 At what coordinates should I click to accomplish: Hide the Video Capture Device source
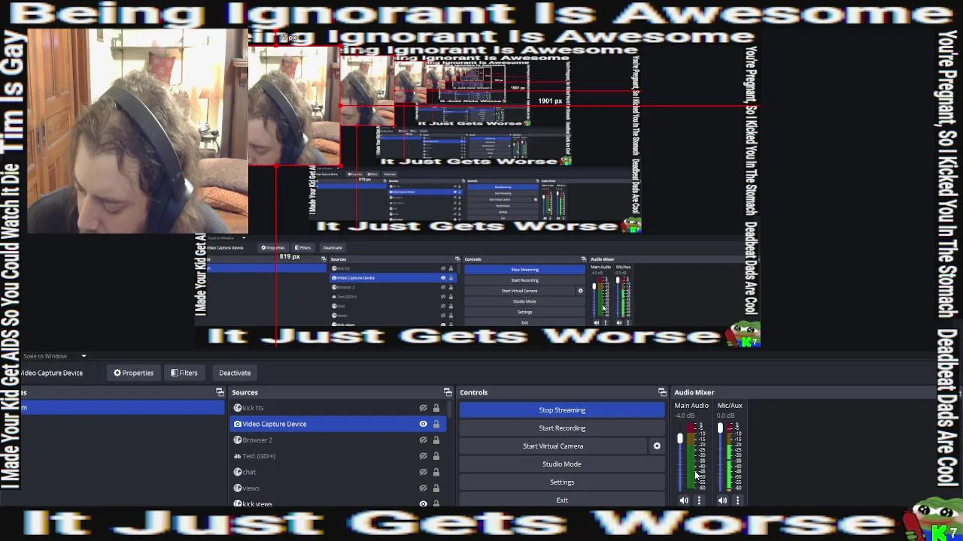click(x=423, y=424)
